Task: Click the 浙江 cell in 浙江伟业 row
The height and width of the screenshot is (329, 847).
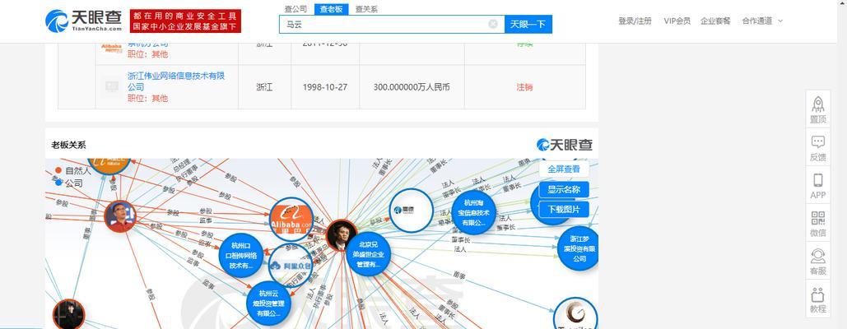Action: 264,87
